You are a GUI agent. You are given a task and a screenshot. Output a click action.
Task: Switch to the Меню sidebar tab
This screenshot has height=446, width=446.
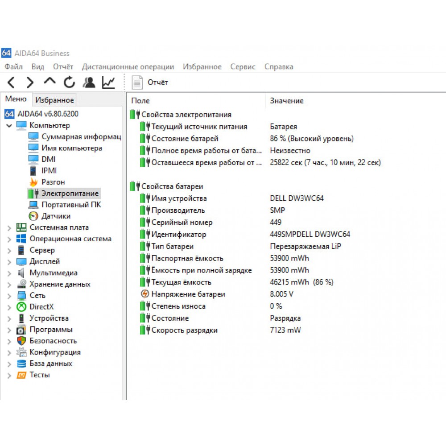click(16, 99)
